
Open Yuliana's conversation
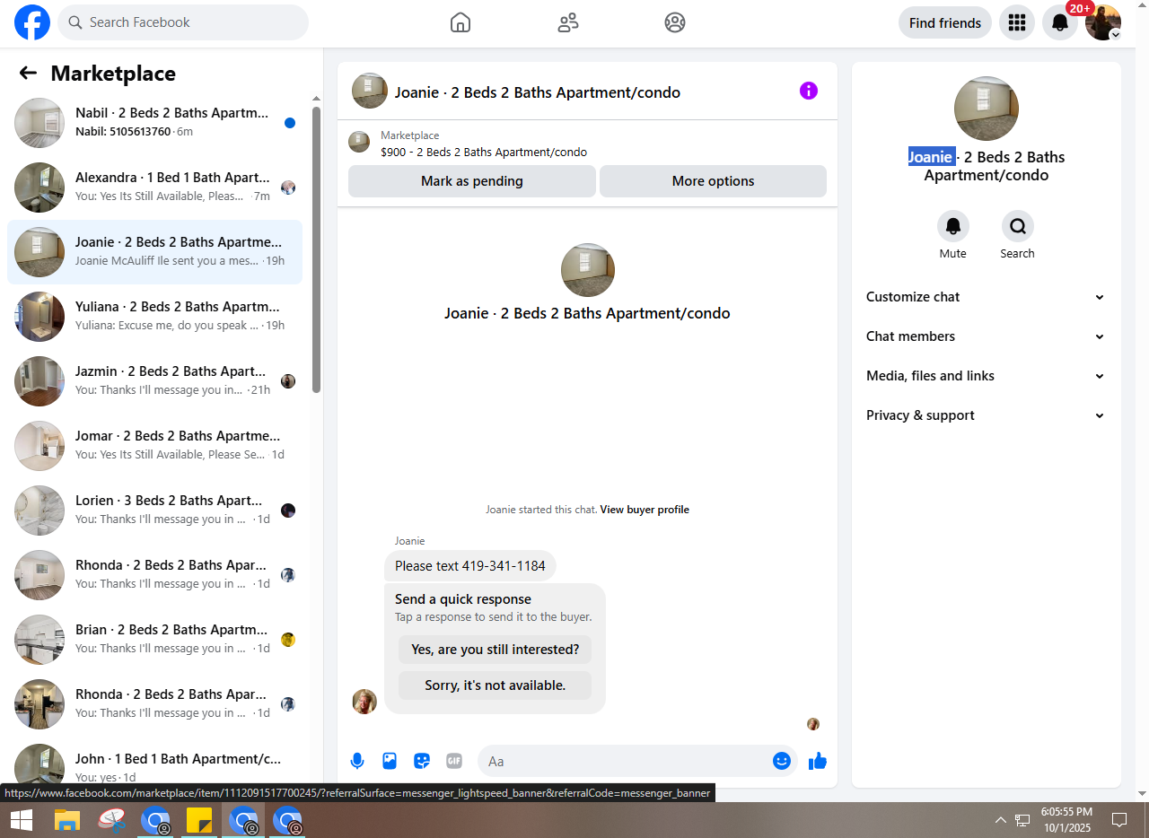(154, 317)
